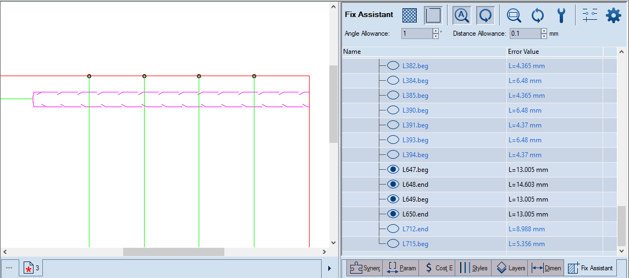Click the refresh arrows icon
The width and height of the screenshot is (629, 278).
(x=538, y=15)
